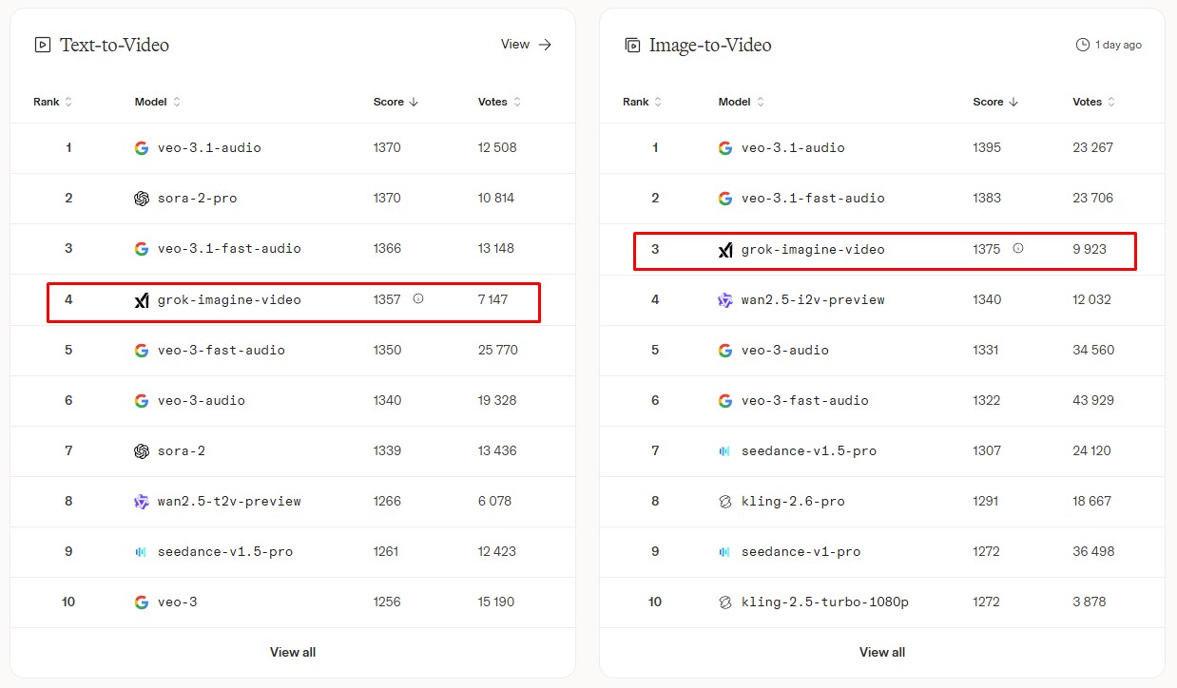Sort Image-to-Video table by Votes column

(x=1094, y=102)
